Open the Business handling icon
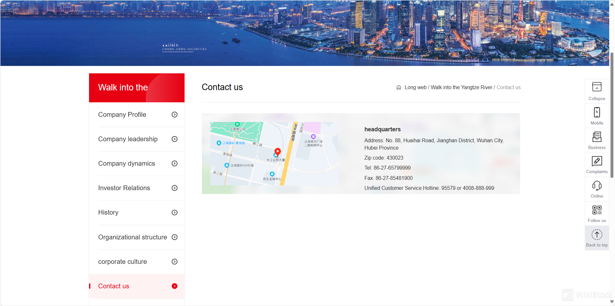 tap(597, 137)
